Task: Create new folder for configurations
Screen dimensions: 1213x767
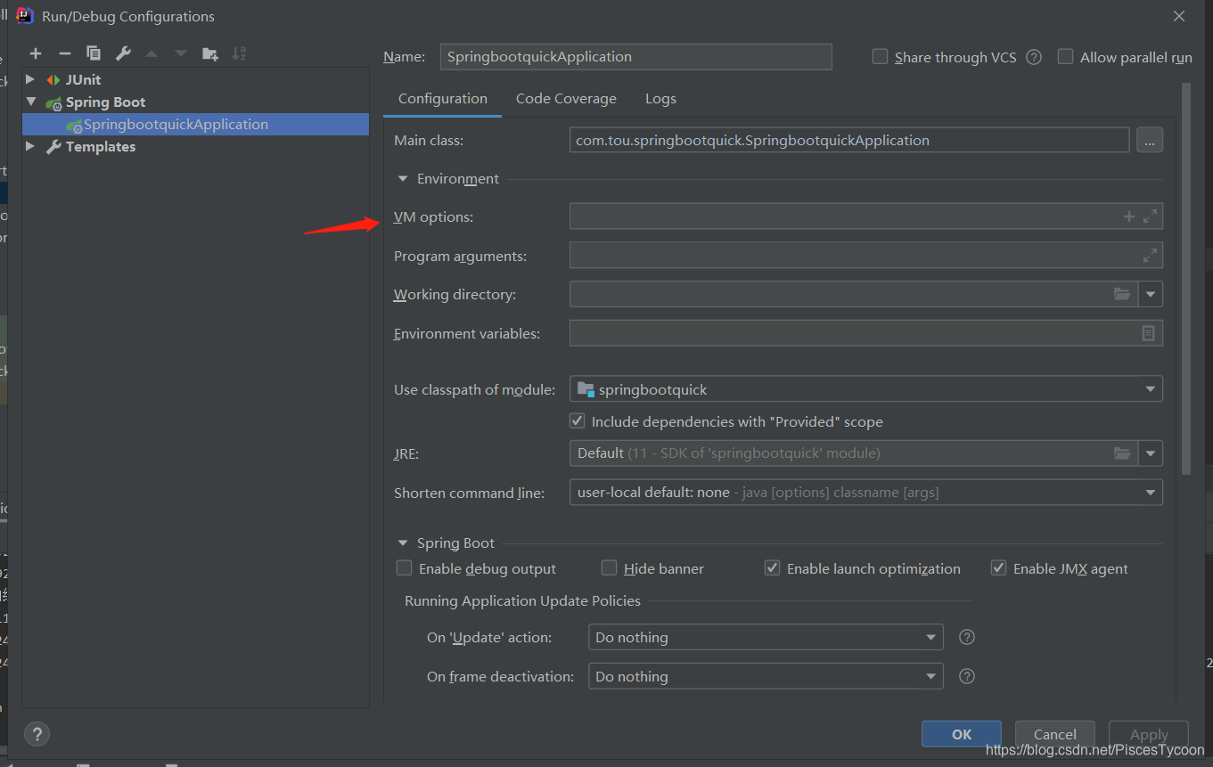Action: (x=210, y=53)
